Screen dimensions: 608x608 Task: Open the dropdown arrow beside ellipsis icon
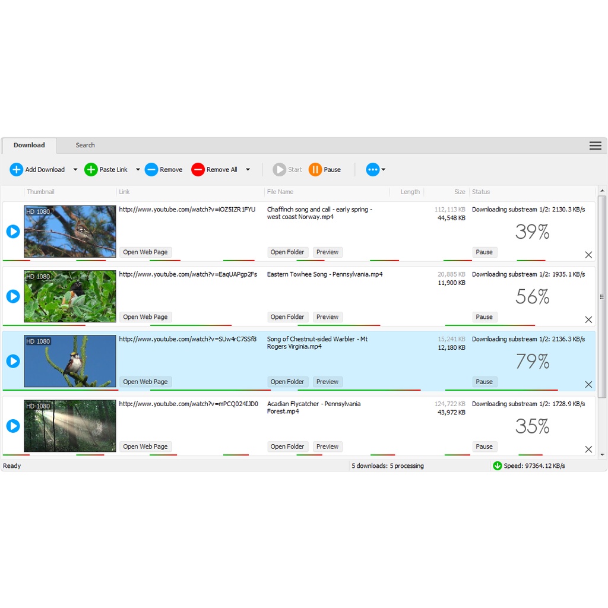384,169
